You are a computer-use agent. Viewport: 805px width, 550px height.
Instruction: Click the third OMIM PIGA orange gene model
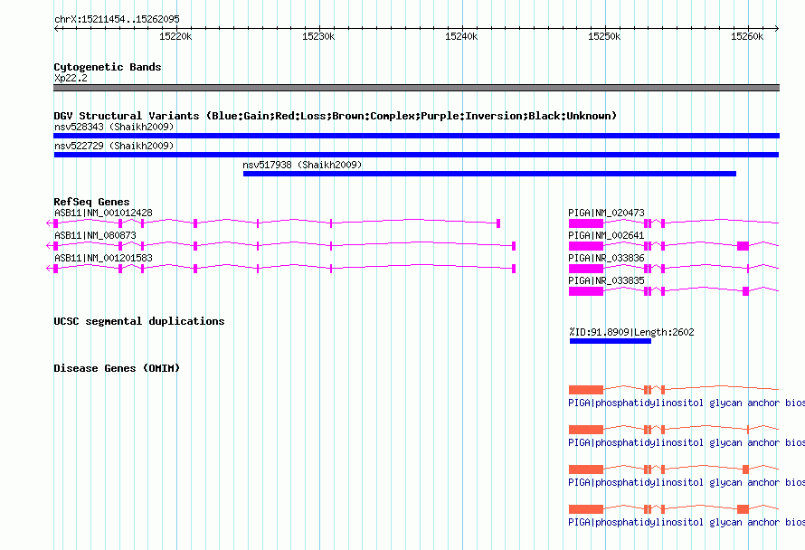click(674, 469)
